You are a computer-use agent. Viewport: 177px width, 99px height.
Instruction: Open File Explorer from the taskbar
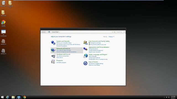click(13, 97)
